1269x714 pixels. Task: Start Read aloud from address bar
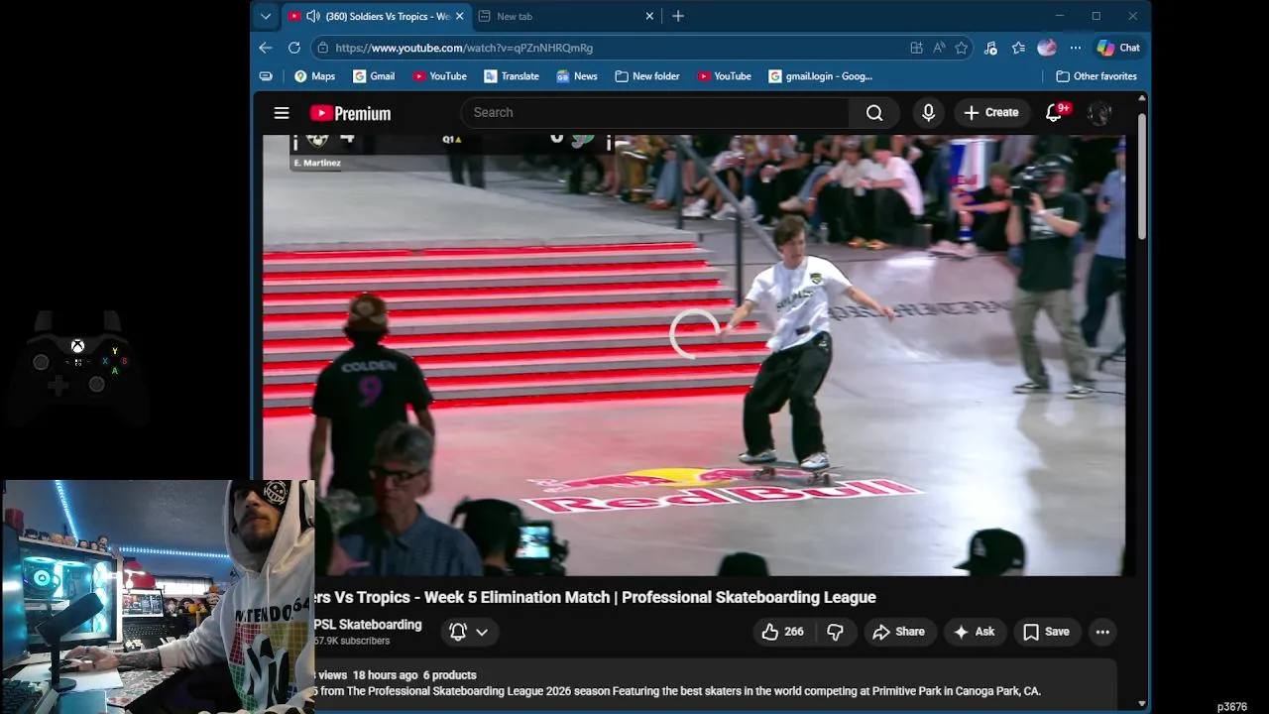pos(939,48)
